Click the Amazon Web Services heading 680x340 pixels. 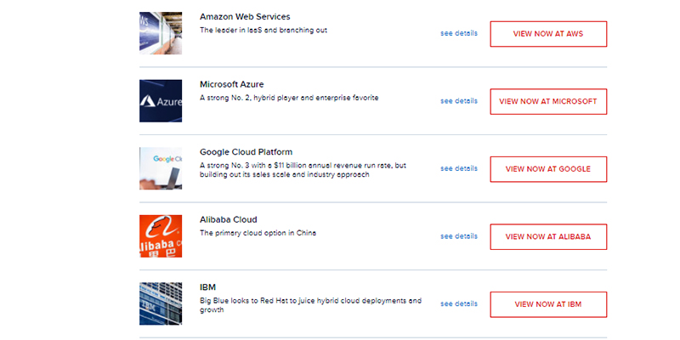pyautogui.click(x=245, y=17)
